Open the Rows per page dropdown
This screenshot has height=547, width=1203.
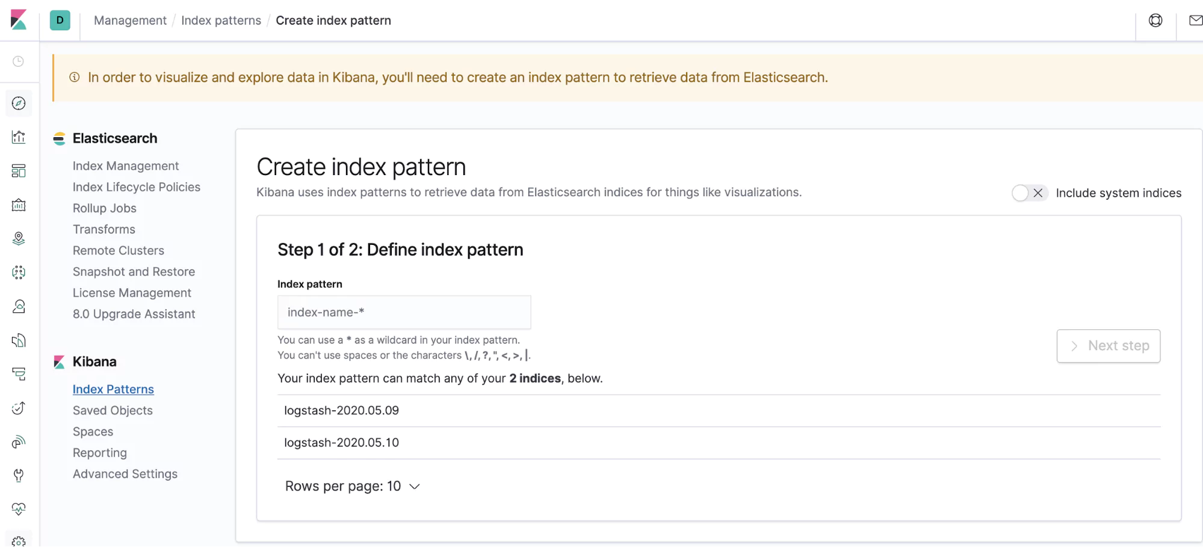pyautogui.click(x=353, y=486)
